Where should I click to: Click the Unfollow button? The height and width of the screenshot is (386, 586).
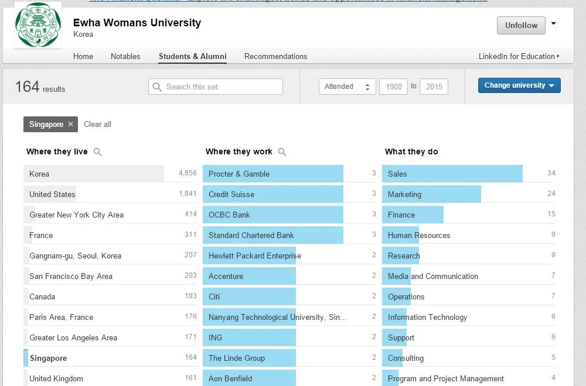click(521, 25)
